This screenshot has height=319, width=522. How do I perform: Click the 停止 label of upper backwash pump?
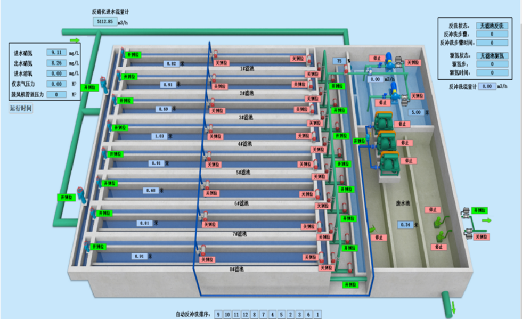coord(377,58)
